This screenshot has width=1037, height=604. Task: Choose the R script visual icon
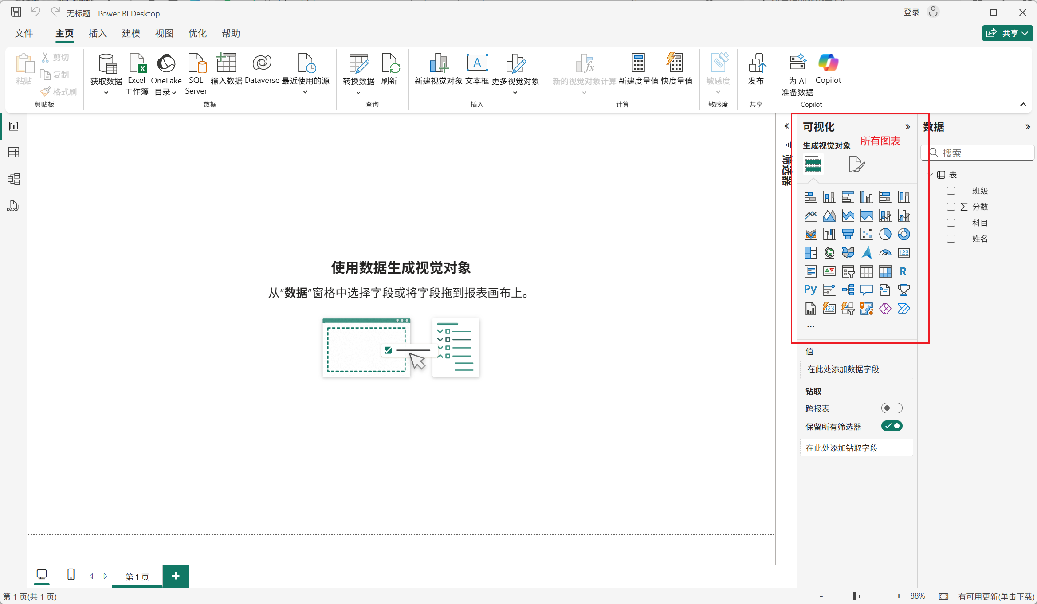pyautogui.click(x=903, y=271)
